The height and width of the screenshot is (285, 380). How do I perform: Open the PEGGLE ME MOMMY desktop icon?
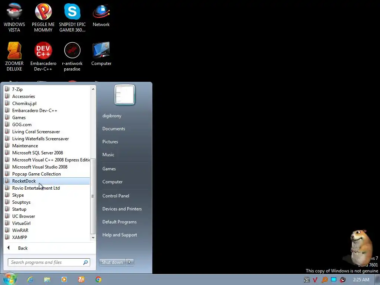click(43, 17)
